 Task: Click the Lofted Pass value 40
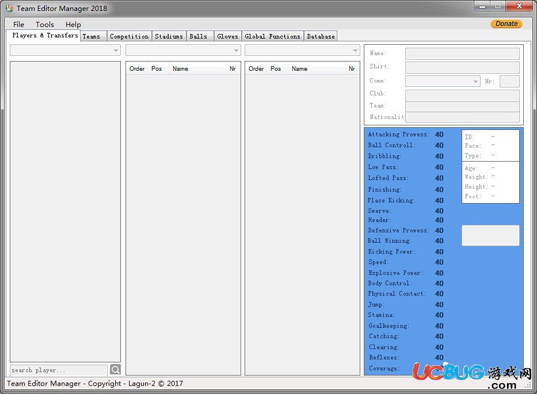click(439, 178)
